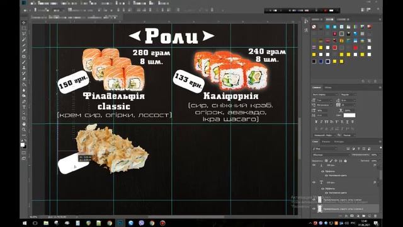Screen dimensions: 403x227
Task: Hide the unselected rounded rectangle copy layer
Action: coord(314,199)
